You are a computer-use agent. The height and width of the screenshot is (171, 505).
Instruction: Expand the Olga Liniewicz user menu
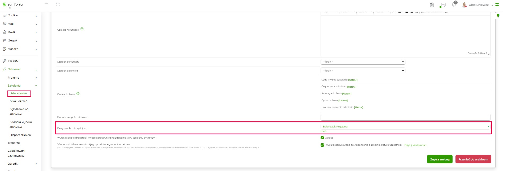478,5
